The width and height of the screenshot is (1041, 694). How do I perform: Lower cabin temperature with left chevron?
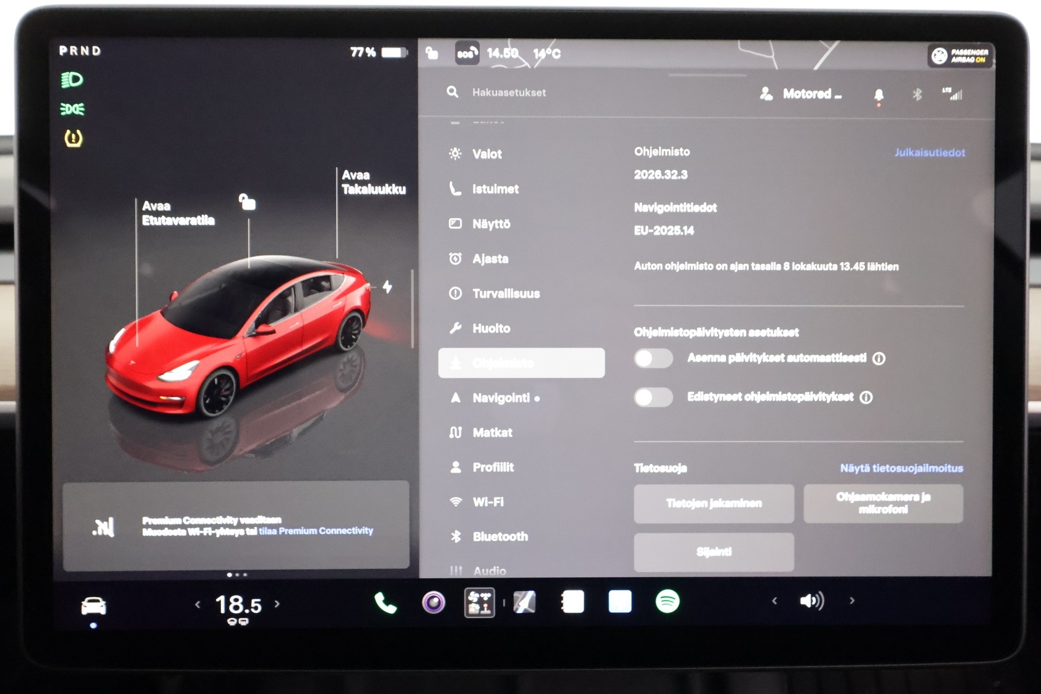[x=198, y=604]
